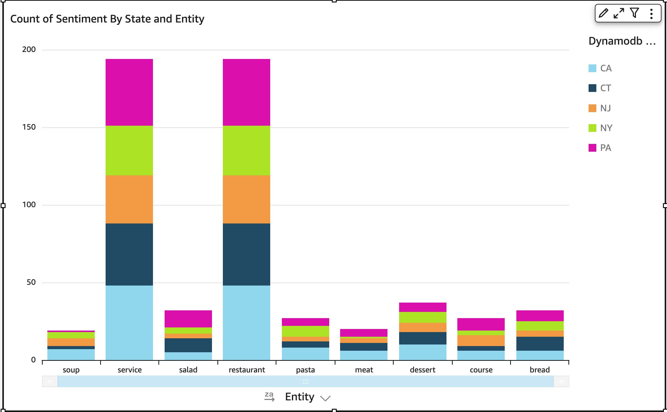
Task: Click the PA segment of the service bar
Action: (129, 92)
